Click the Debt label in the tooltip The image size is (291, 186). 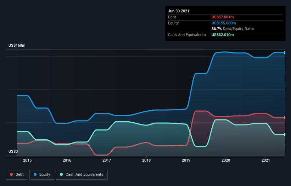(172, 17)
